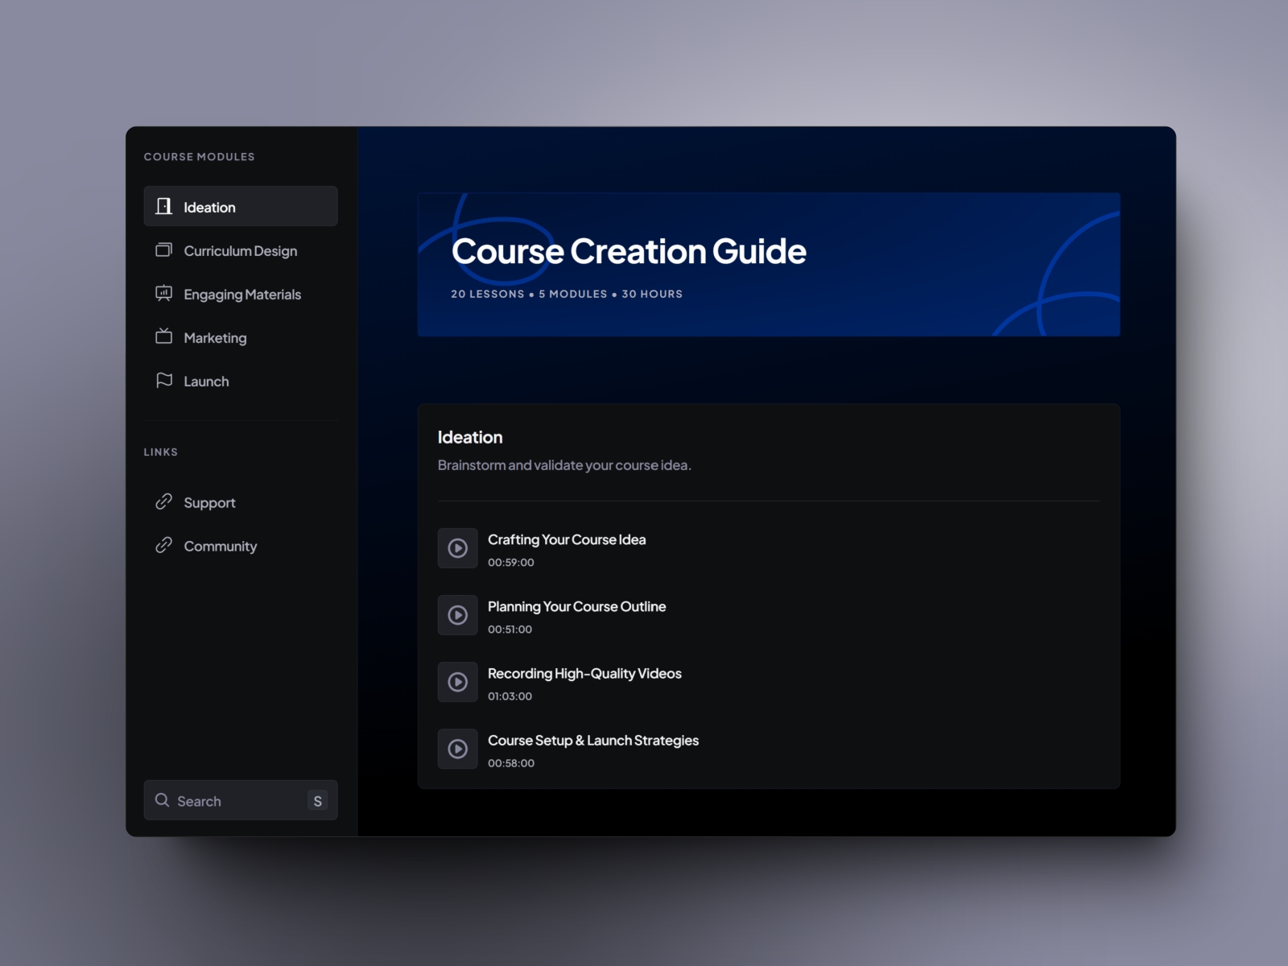
Task: Click the S keyboard shortcut badge
Action: pyautogui.click(x=317, y=801)
